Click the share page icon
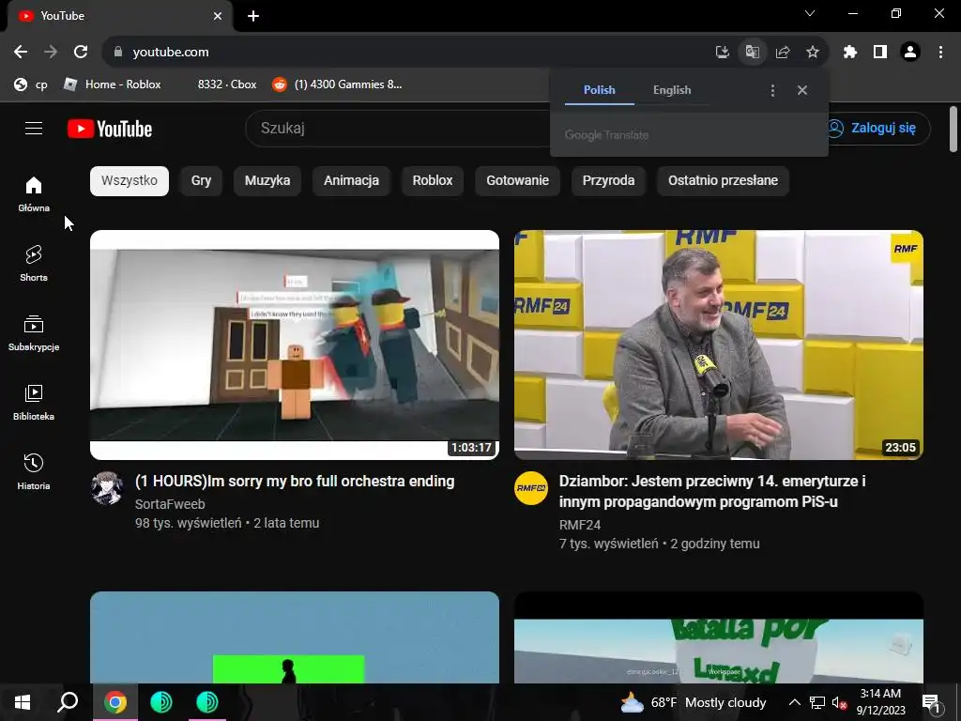The width and height of the screenshot is (961, 721). point(783,53)
